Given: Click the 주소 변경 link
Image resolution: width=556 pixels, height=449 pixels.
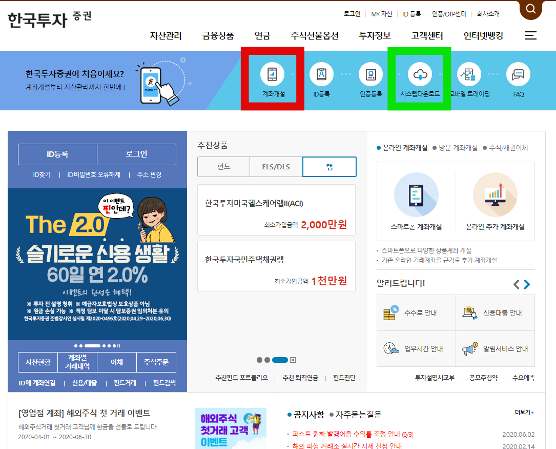Looking at the screenshot, I should click(x=149, y=174).
